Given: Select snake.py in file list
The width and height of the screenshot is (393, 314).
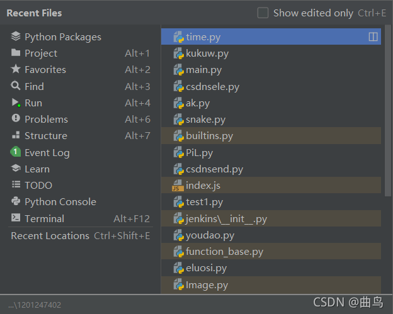Looking at the screenshot, I should point(271,120).
